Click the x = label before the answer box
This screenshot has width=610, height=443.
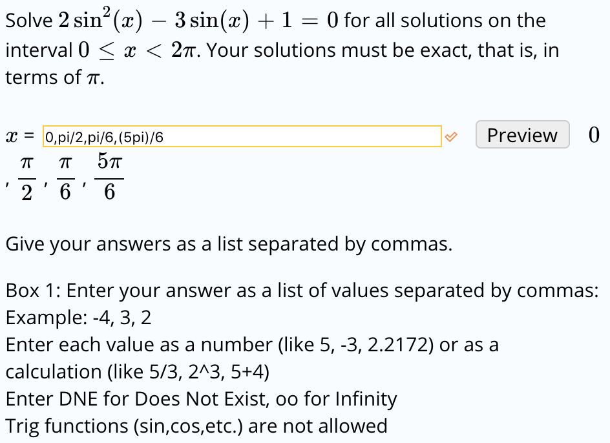point(18,135)
